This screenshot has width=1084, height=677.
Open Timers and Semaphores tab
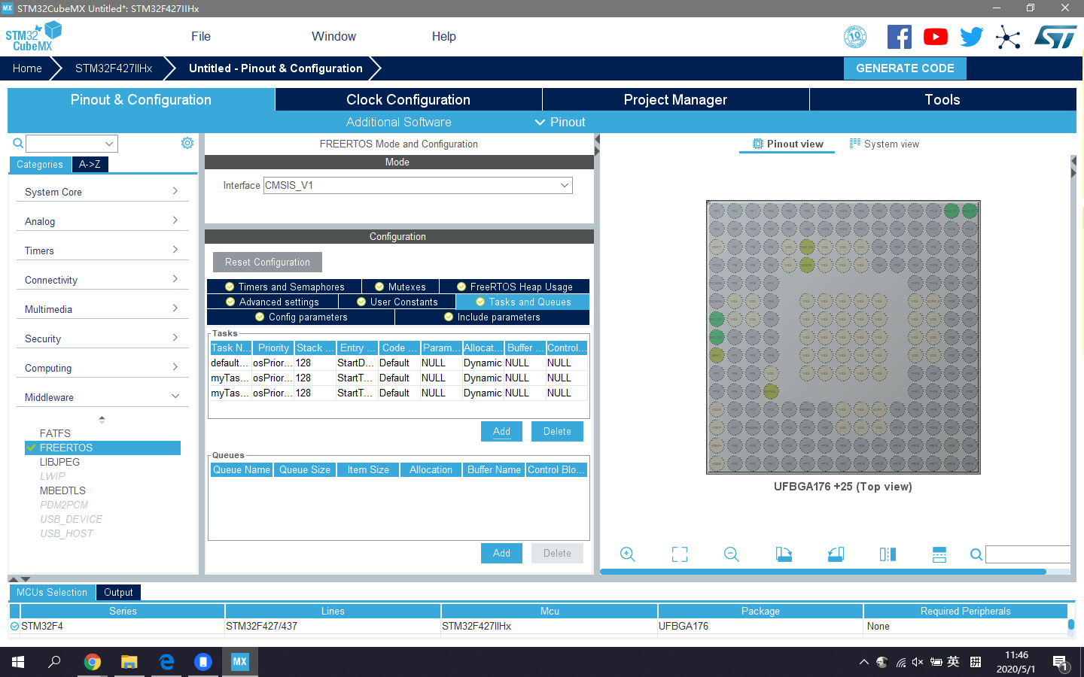coord(285,287)
